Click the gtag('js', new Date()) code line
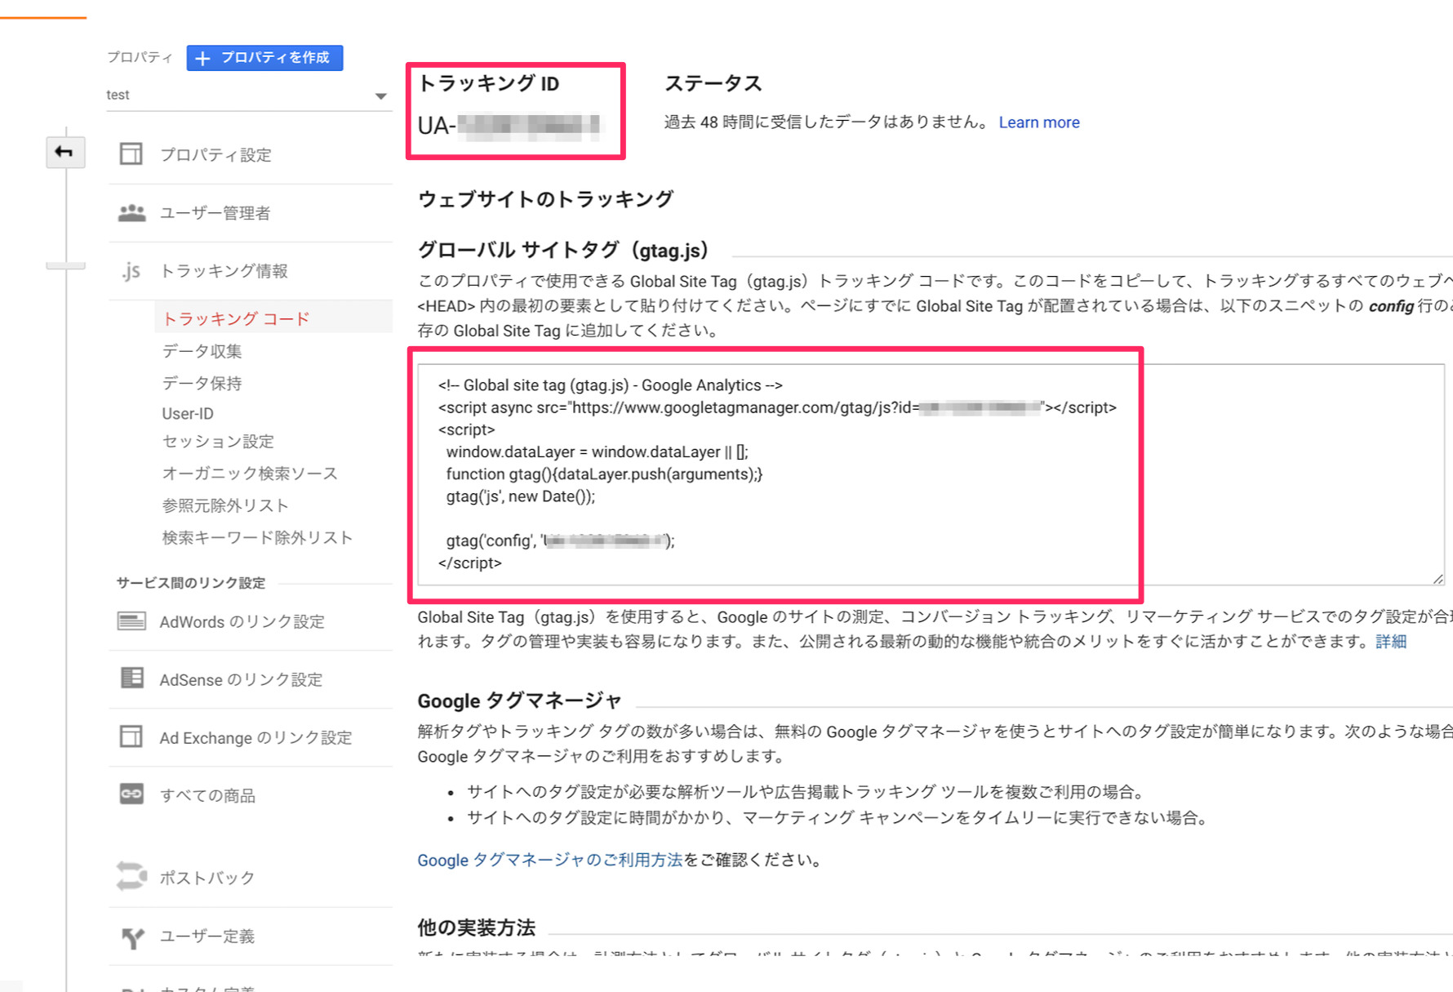This screenshot has width=1453, height=992. (x=521, y=496)
